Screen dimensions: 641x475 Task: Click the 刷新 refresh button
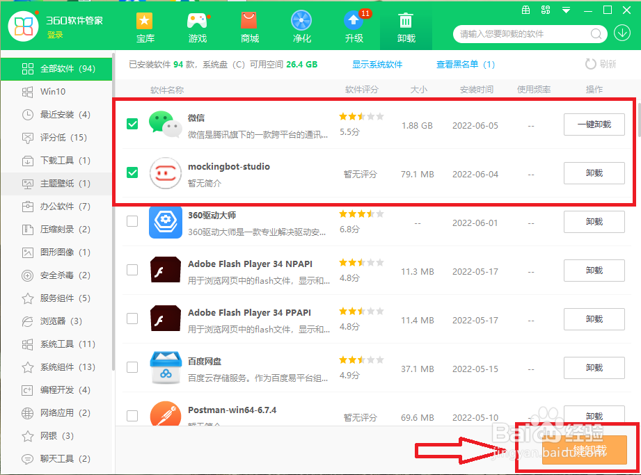[x=601, y=64]
